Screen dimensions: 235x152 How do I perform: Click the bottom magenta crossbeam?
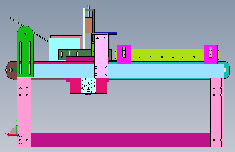(121, 140)
